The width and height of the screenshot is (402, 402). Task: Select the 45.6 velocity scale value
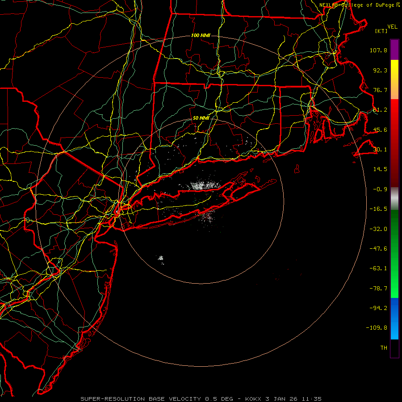click(x=380, y=130)
